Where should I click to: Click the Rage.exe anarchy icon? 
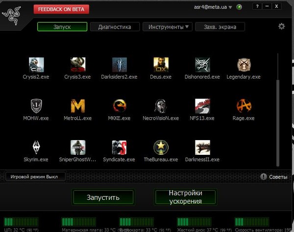point(244,106)
